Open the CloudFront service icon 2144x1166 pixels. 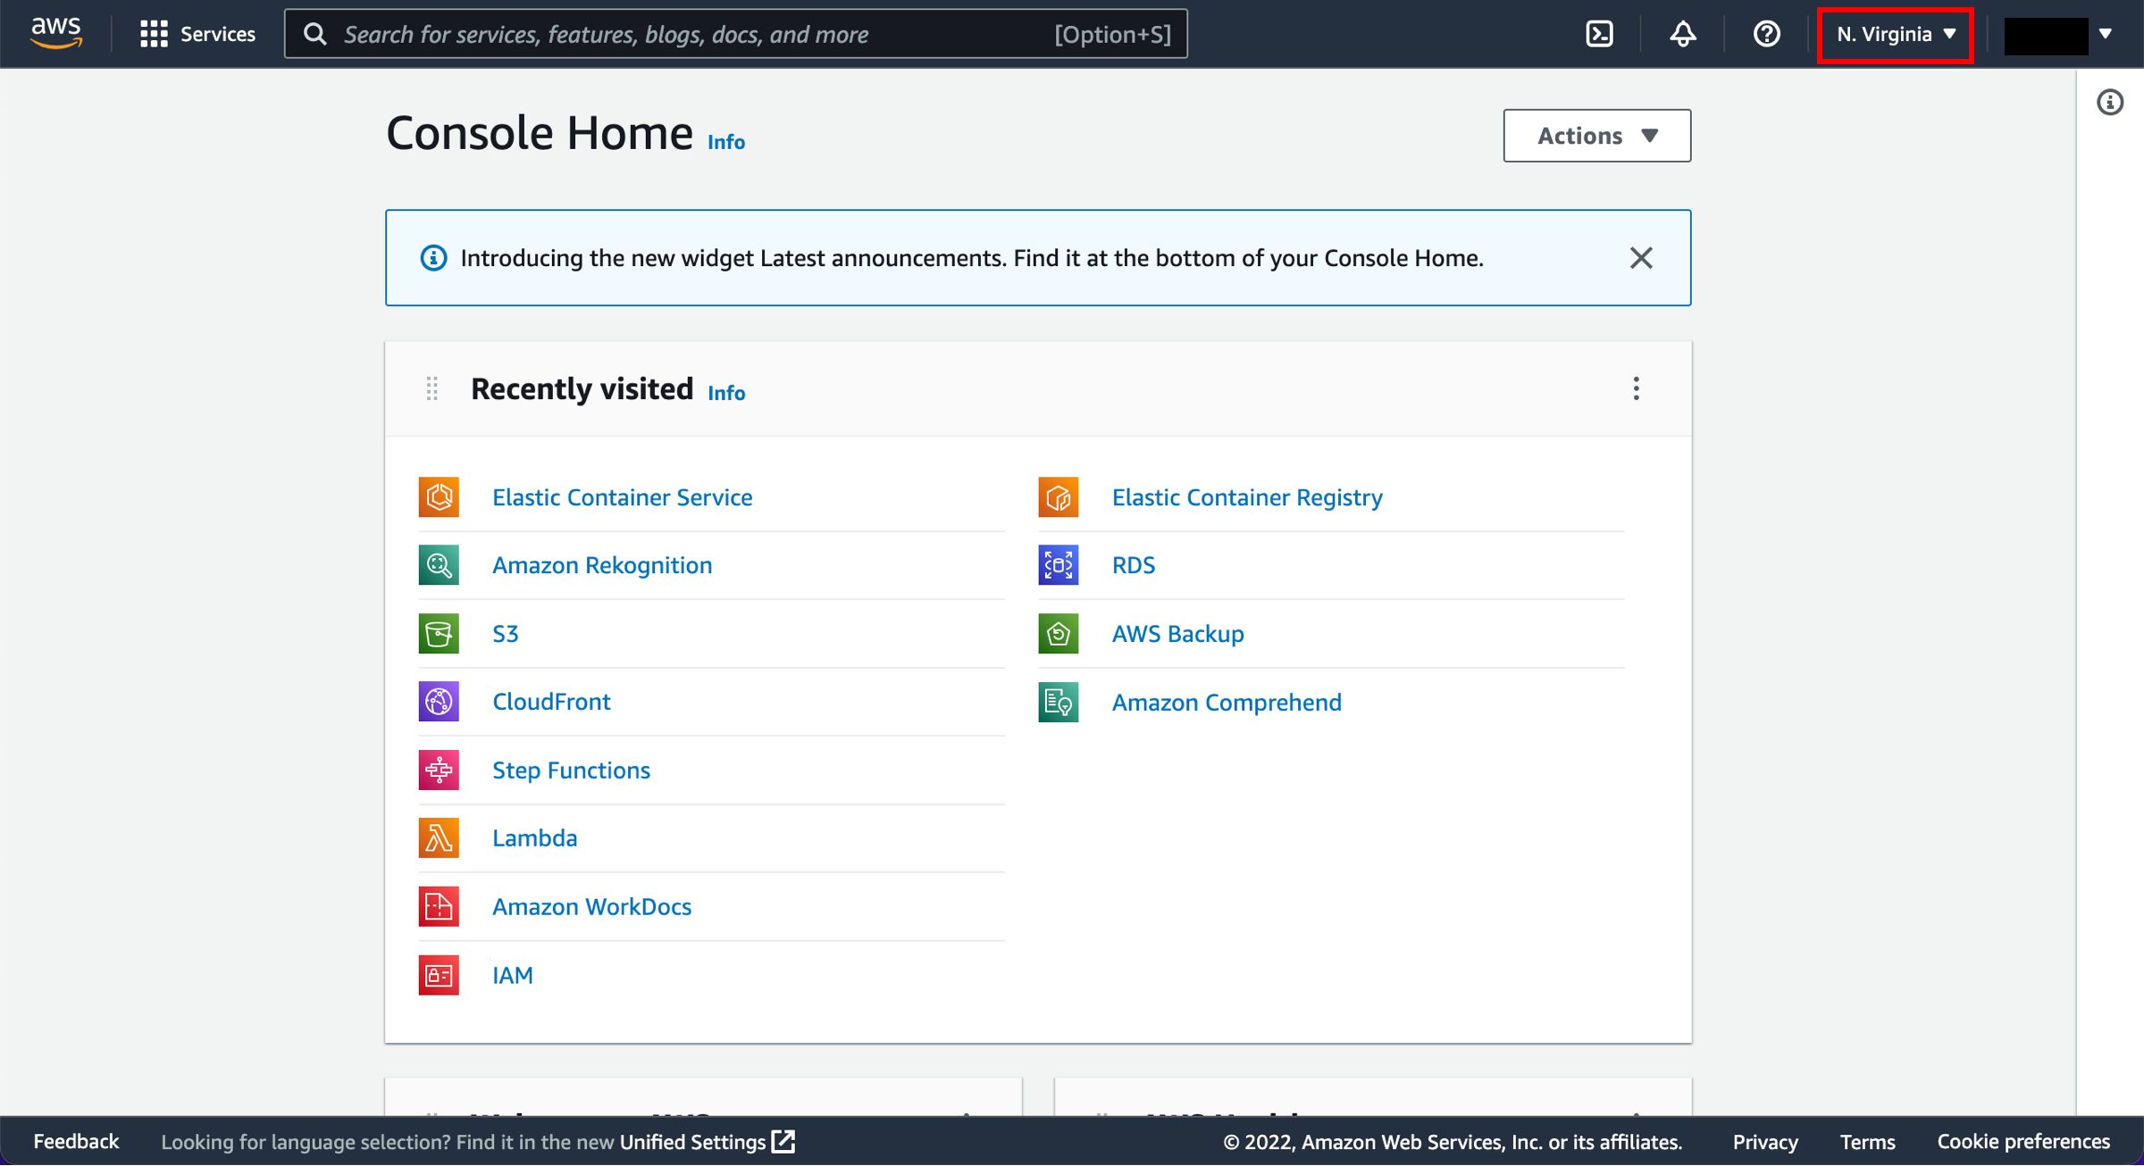pos(438,701)
